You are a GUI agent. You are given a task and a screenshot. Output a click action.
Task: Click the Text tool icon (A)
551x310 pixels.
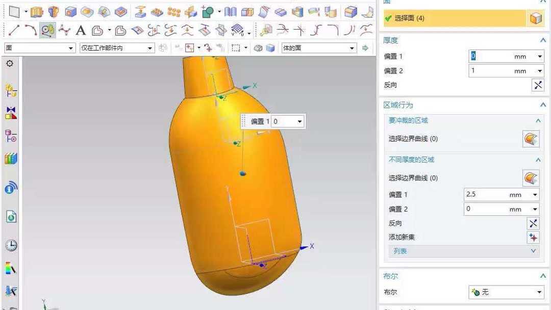pyautogui.click(x=81, y=31)
